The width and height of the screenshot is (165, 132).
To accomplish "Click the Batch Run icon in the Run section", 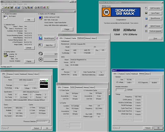I will [x=40, y=45].
